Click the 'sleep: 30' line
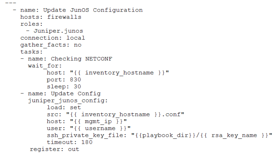 (64, 87)
